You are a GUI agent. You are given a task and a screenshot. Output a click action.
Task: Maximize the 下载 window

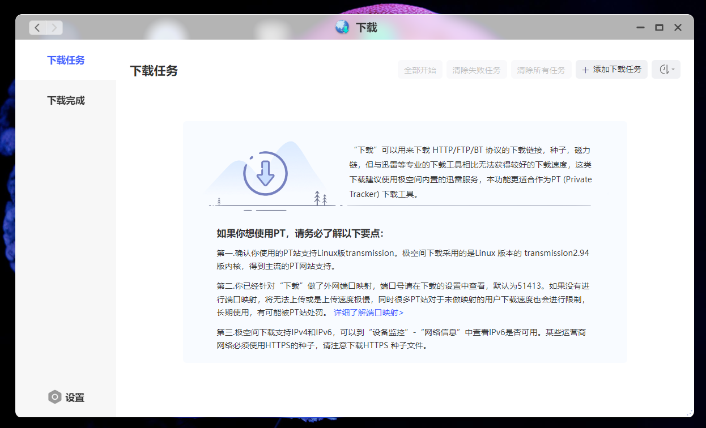point(659,27)
